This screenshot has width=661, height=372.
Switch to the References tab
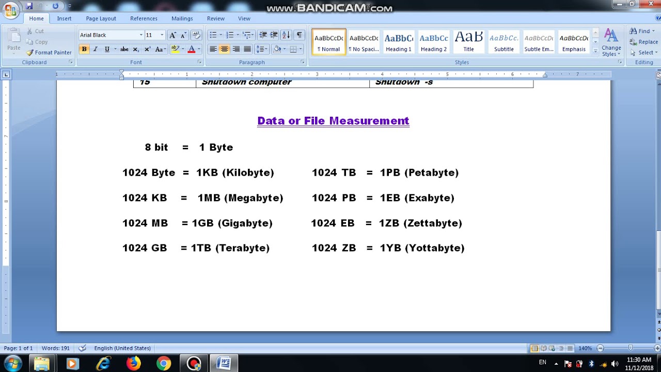point(144,19)
